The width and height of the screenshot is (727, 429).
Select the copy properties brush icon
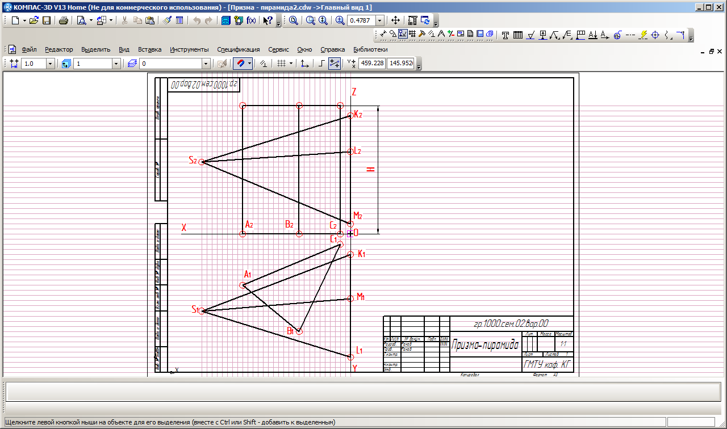pos(167,20)
